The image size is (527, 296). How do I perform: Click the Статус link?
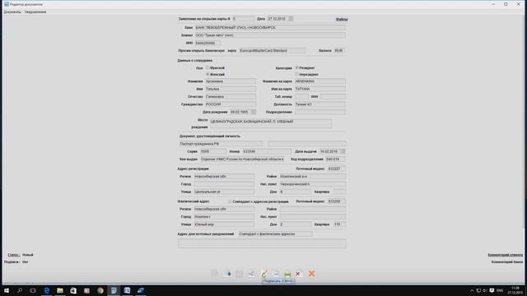[14, 255]
